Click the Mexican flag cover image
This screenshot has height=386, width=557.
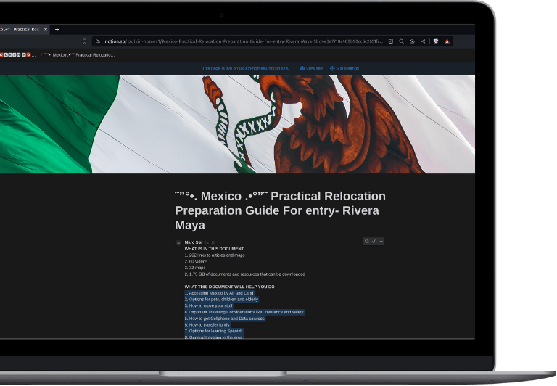(x=237, y=124)
